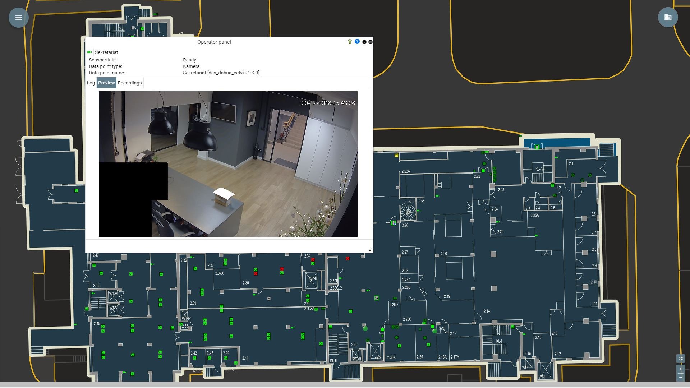Zoom in on the map
Screen dimensions: 690x388
point(680,369)
